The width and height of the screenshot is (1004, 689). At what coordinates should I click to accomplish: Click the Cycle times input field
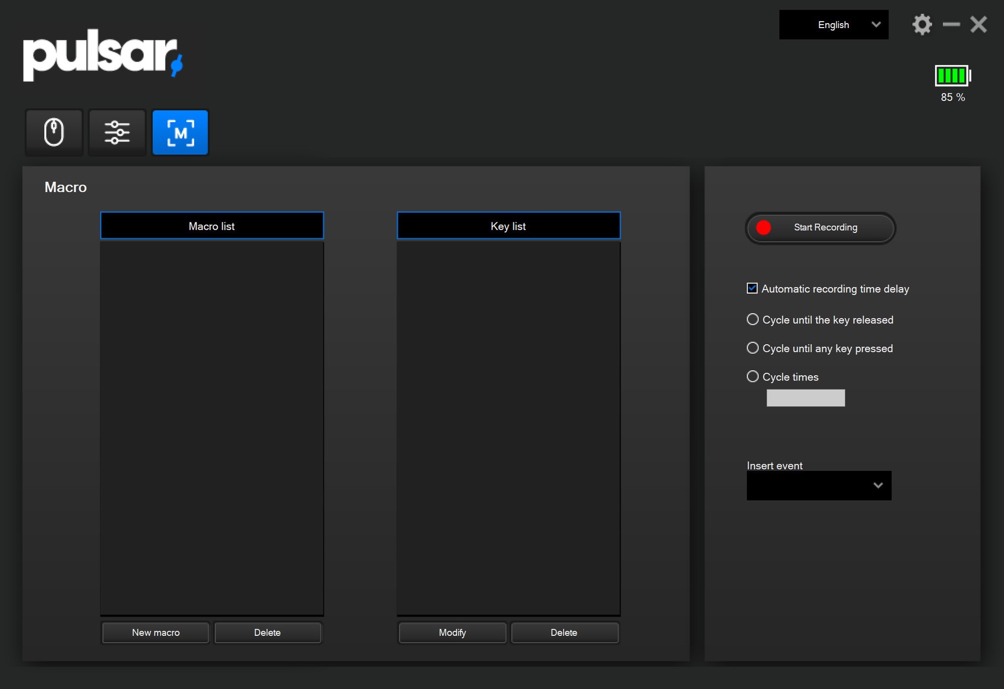click(806, 398)
